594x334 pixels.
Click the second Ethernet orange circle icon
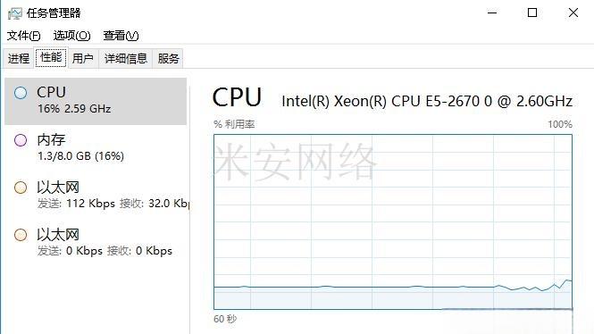coord(21,235)
